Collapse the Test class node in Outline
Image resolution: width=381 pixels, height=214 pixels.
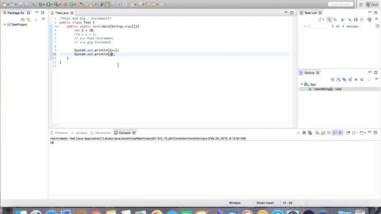pos(302,84)
